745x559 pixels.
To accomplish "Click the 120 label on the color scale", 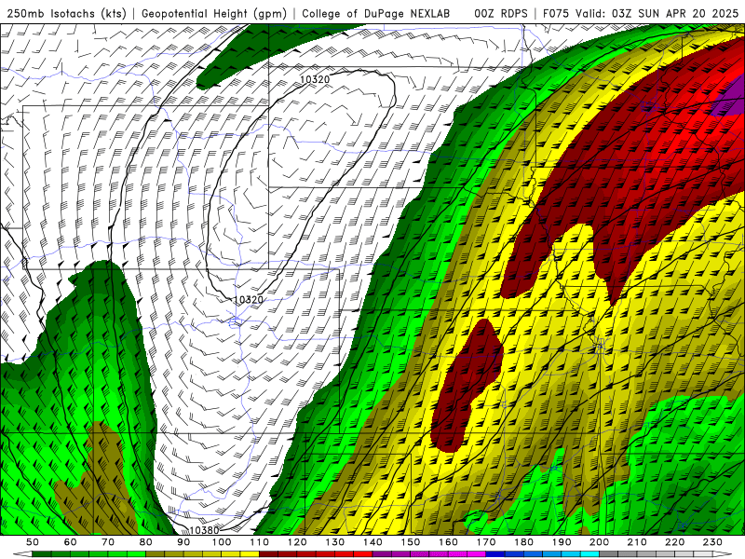I will tap(297, 542).
